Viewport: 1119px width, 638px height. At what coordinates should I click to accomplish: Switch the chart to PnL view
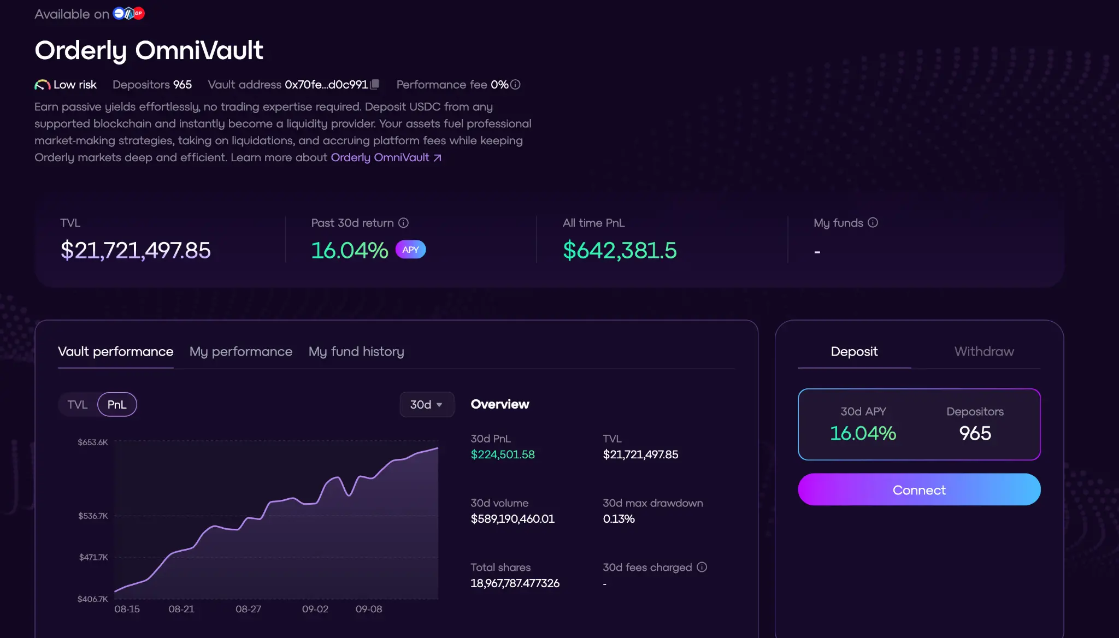(x=117, y=405)
